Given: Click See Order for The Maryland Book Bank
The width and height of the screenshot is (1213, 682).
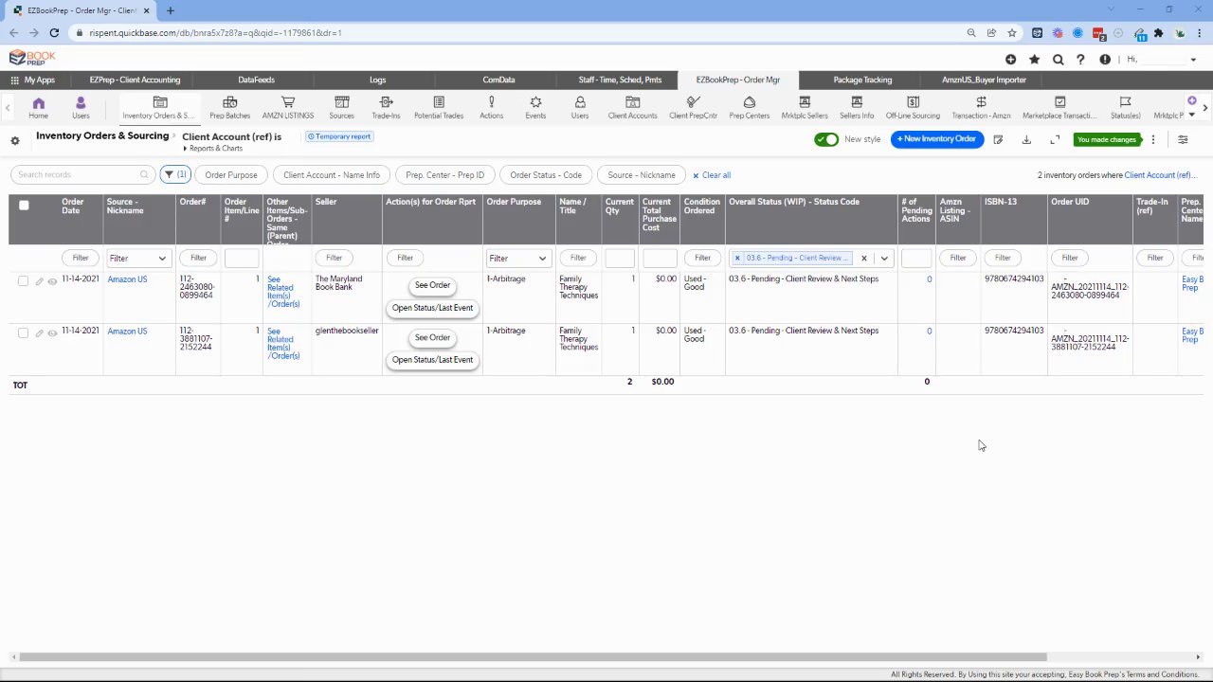Looking at the screenshot, I should (432, 285).
